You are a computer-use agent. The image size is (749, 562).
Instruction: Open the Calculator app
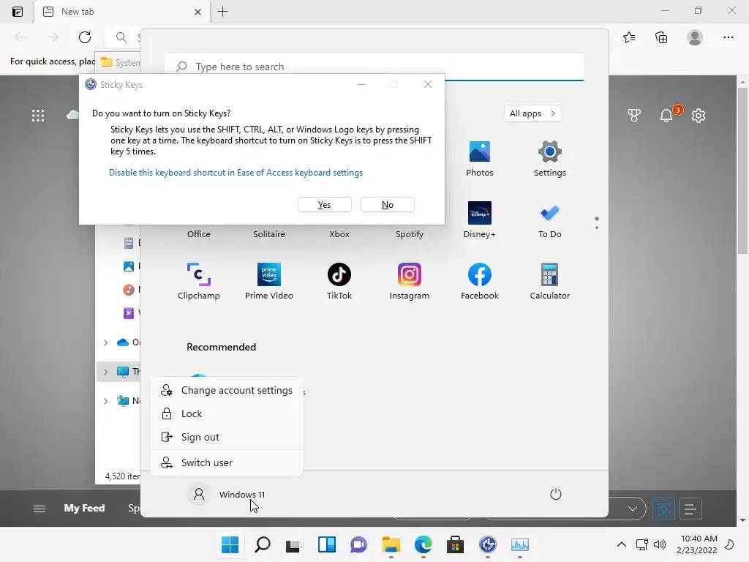point(549,282)
